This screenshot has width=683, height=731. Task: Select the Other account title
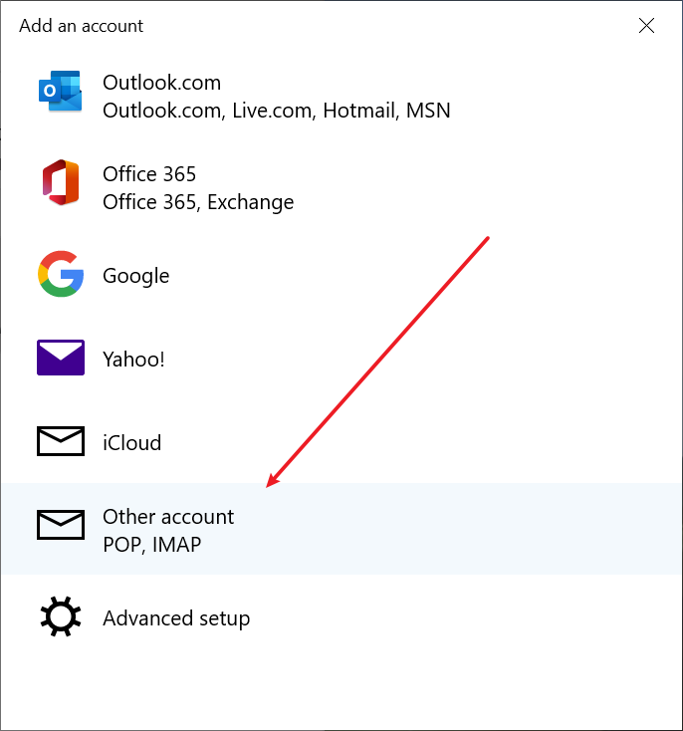[x=168, y=517]
